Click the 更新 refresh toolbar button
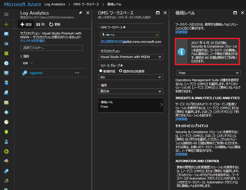Image resolution: width=246 pixels, height=190 pixels. coord(55,25)
